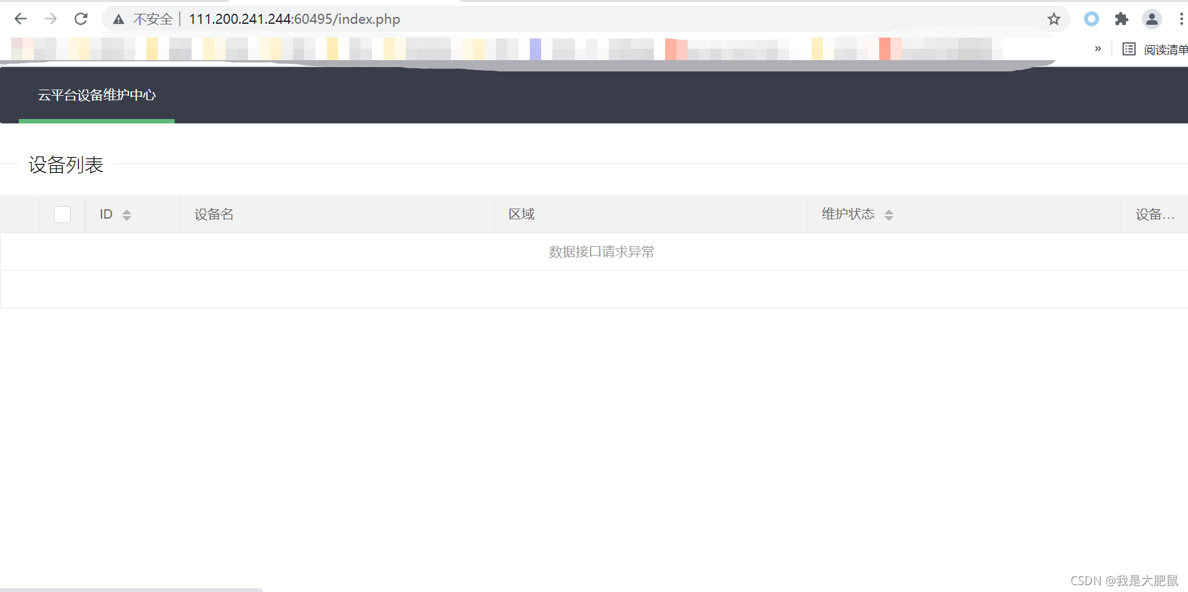Open the reading list icon
1188x592 pixels.
tap(1129, 49)
